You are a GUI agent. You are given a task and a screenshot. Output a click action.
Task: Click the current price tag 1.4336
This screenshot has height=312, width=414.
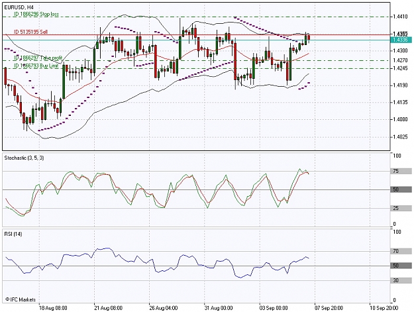point(401,40)
